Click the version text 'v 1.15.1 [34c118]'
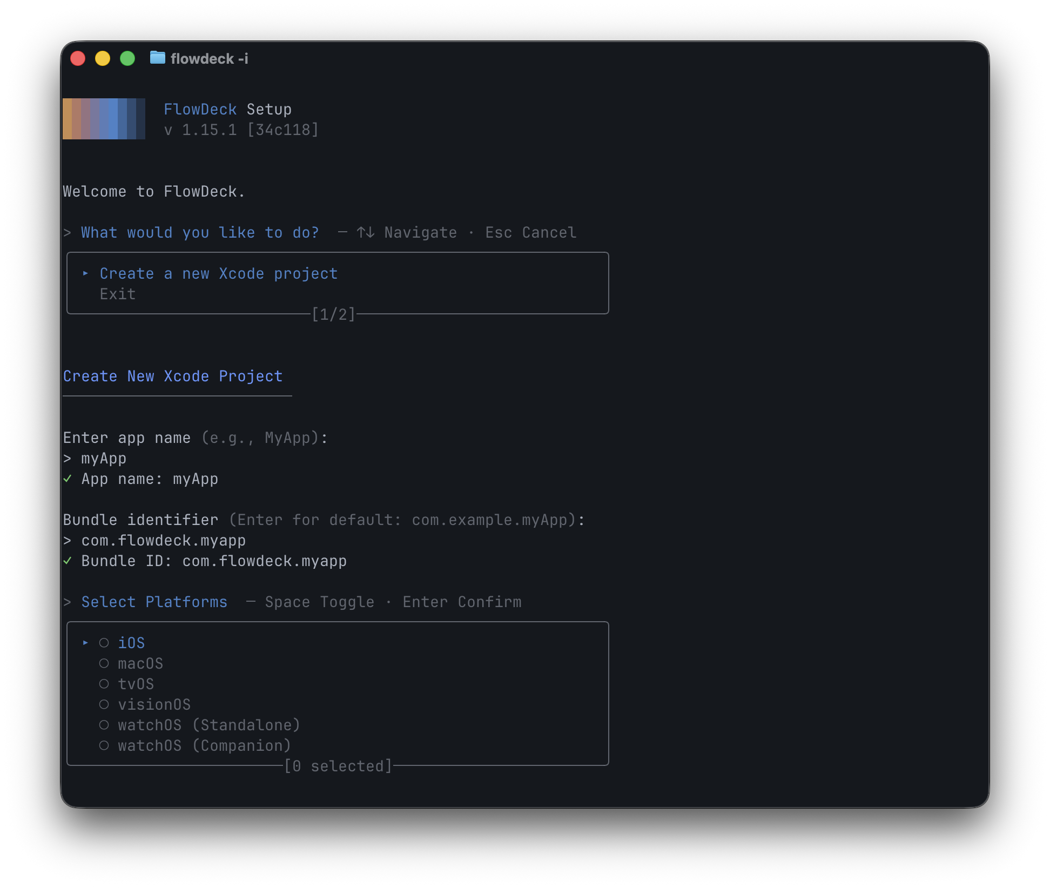Image resolution: width=1050 pixels, height=888 pixels. pos(241,130)
